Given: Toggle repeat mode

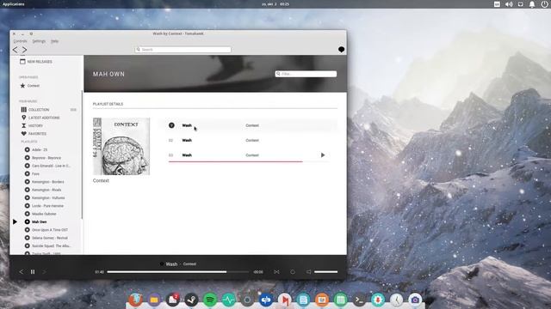Looking at the screenshot, I should (x=293, y=272).
